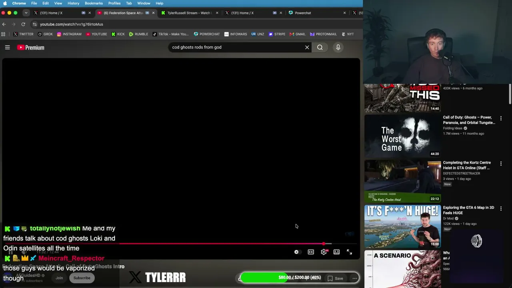Open the KICK bookmark
This screenshot has width=512, height=288.
coord(118,34)
